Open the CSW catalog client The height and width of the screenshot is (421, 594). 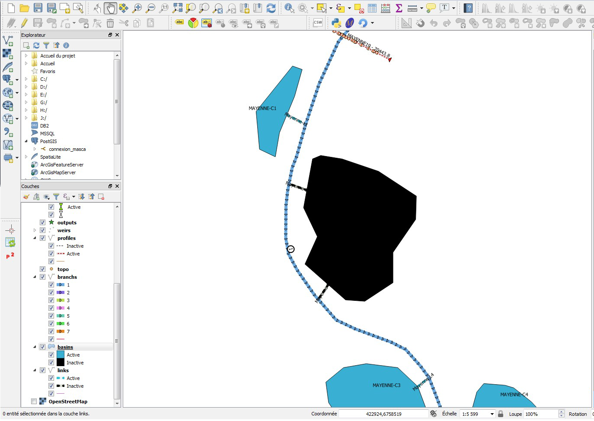[318, 22]
